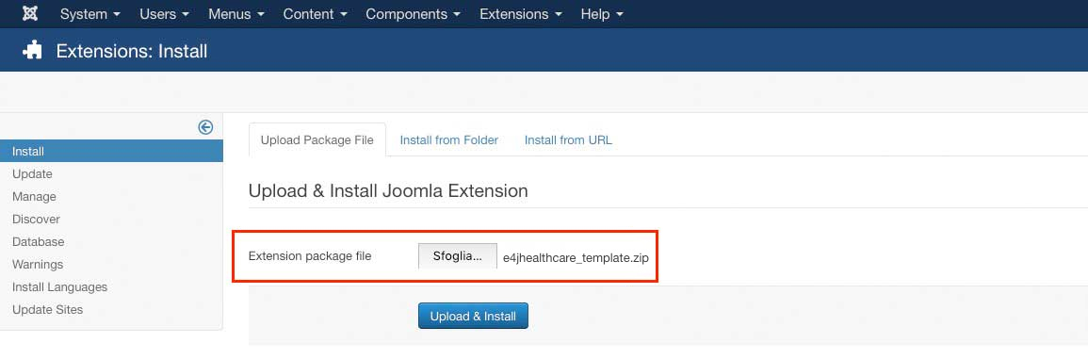The width and height of the screenshot is (1088, 359).
Task: Open the System menu
Action: point(90,14)
